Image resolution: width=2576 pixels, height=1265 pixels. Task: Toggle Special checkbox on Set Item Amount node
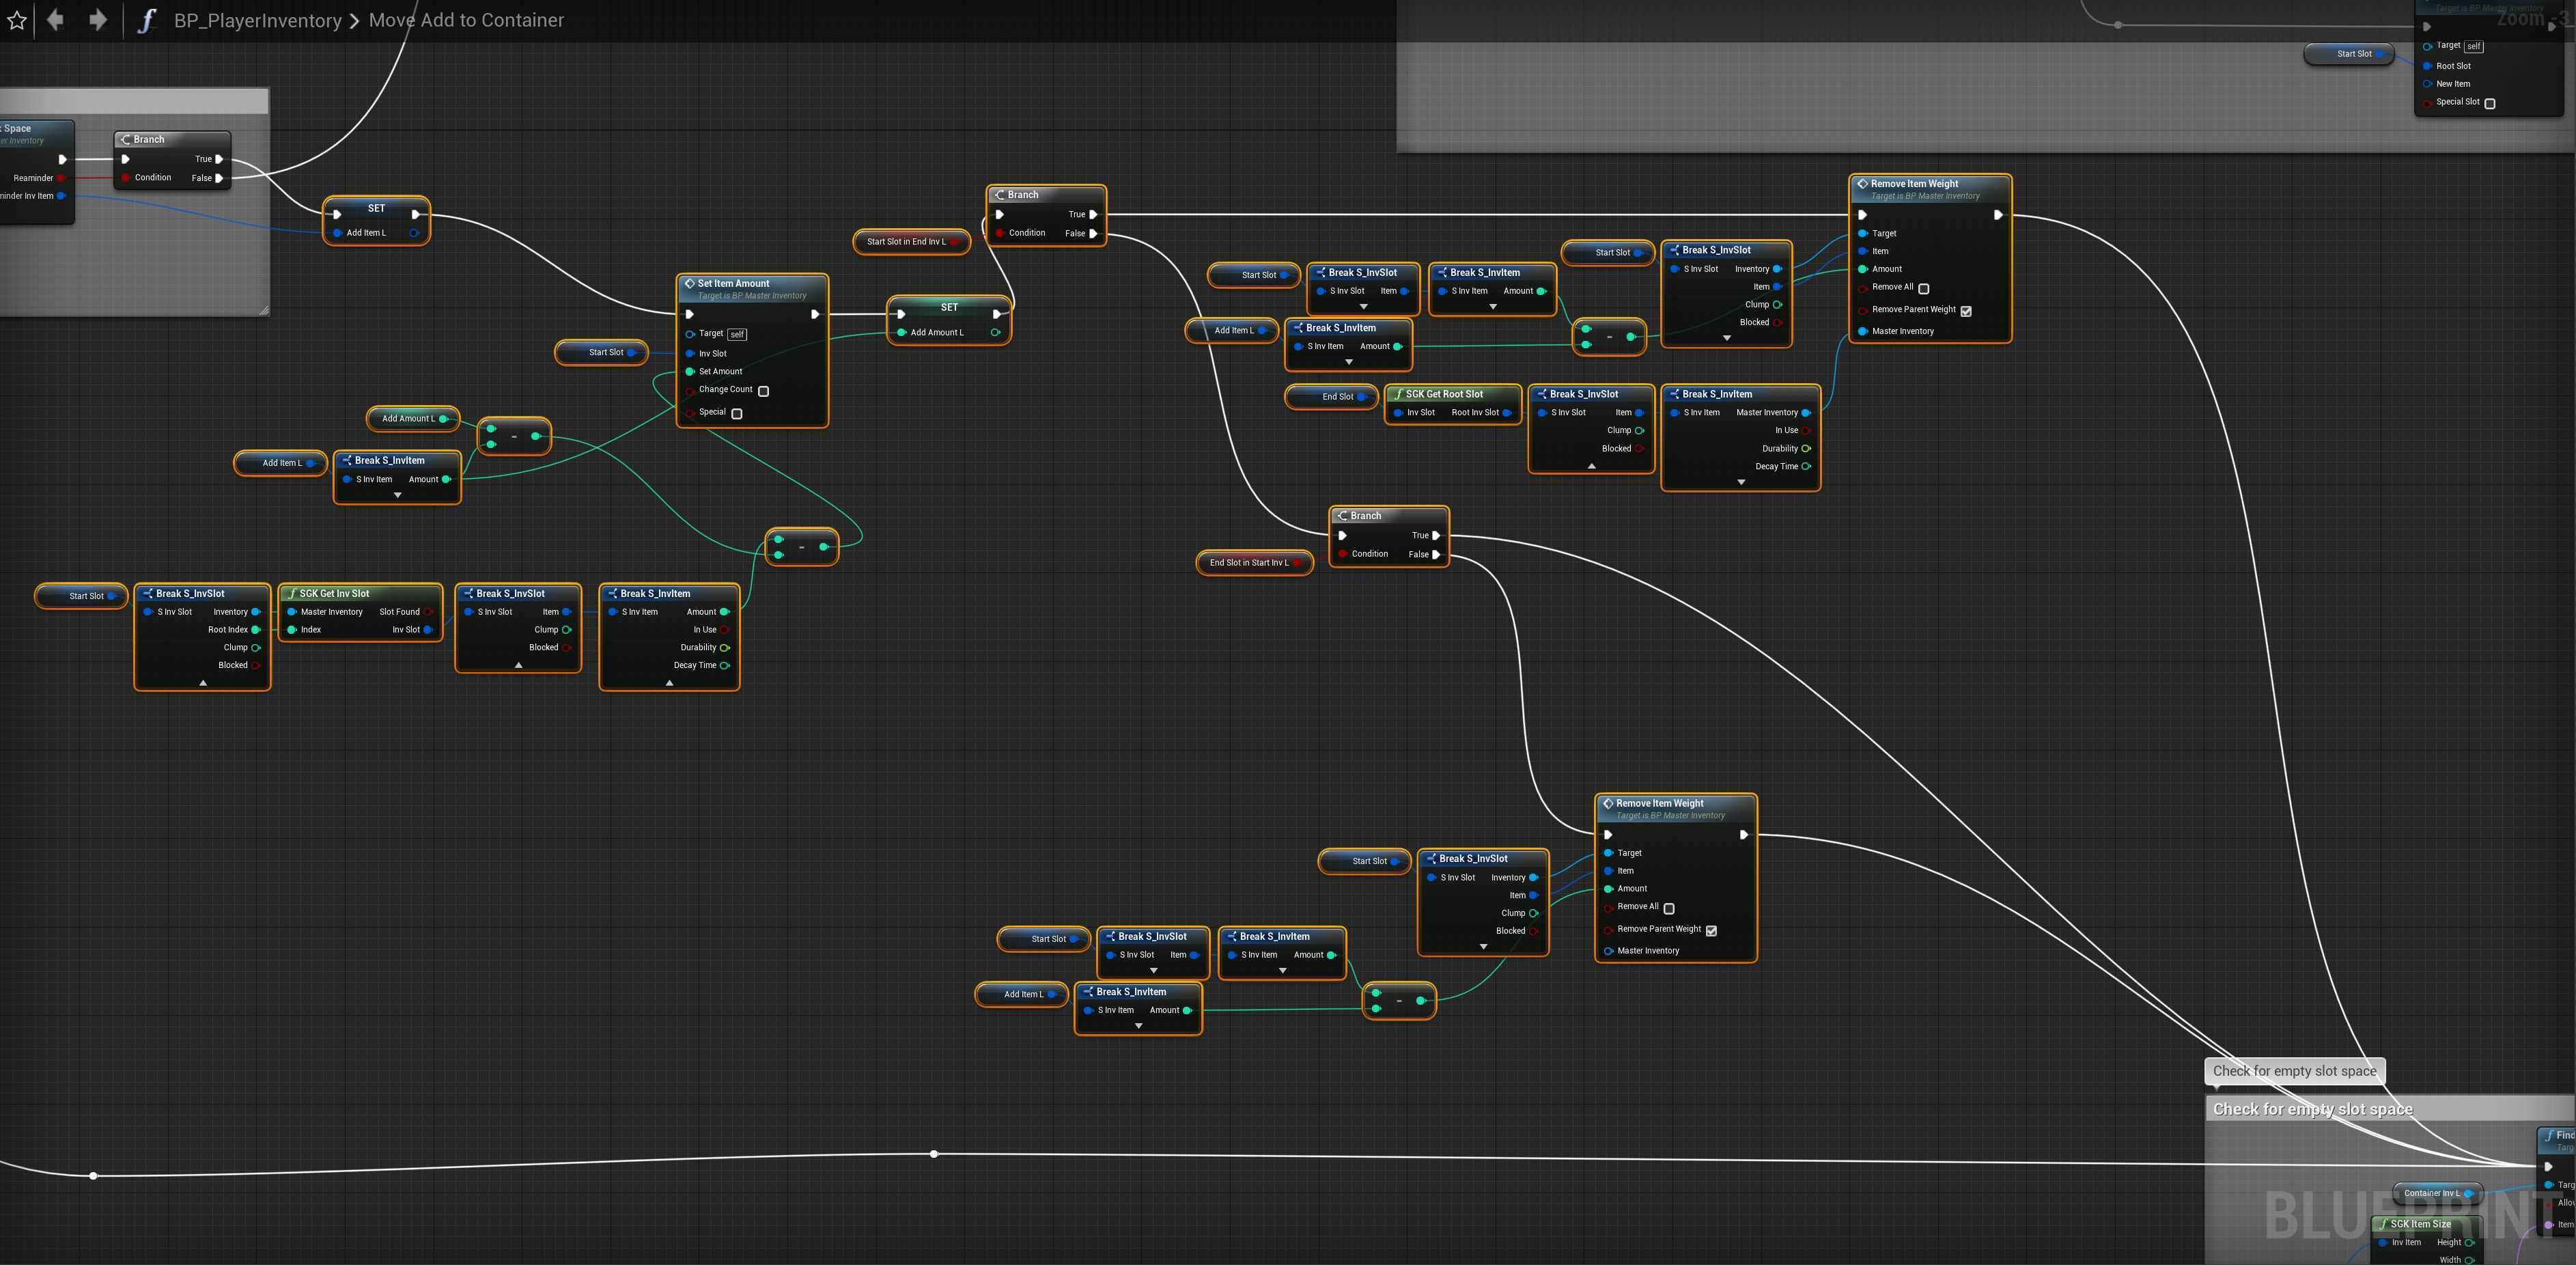(737, 413)
